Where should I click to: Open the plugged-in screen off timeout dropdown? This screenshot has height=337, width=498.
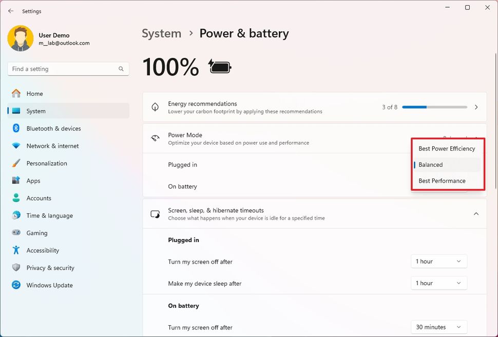pos(438,261)
